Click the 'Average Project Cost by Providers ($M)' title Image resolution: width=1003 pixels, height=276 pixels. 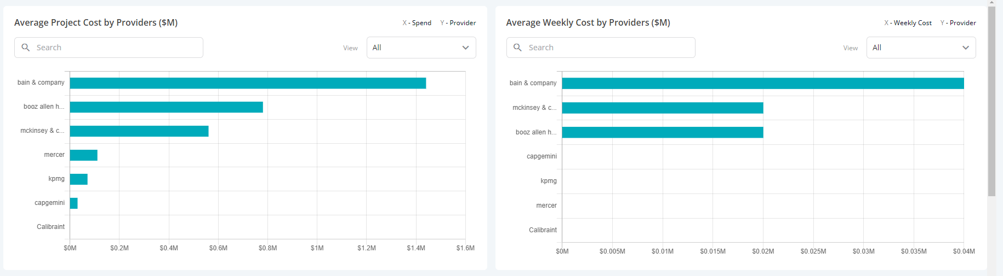click(x=96, y=22)
